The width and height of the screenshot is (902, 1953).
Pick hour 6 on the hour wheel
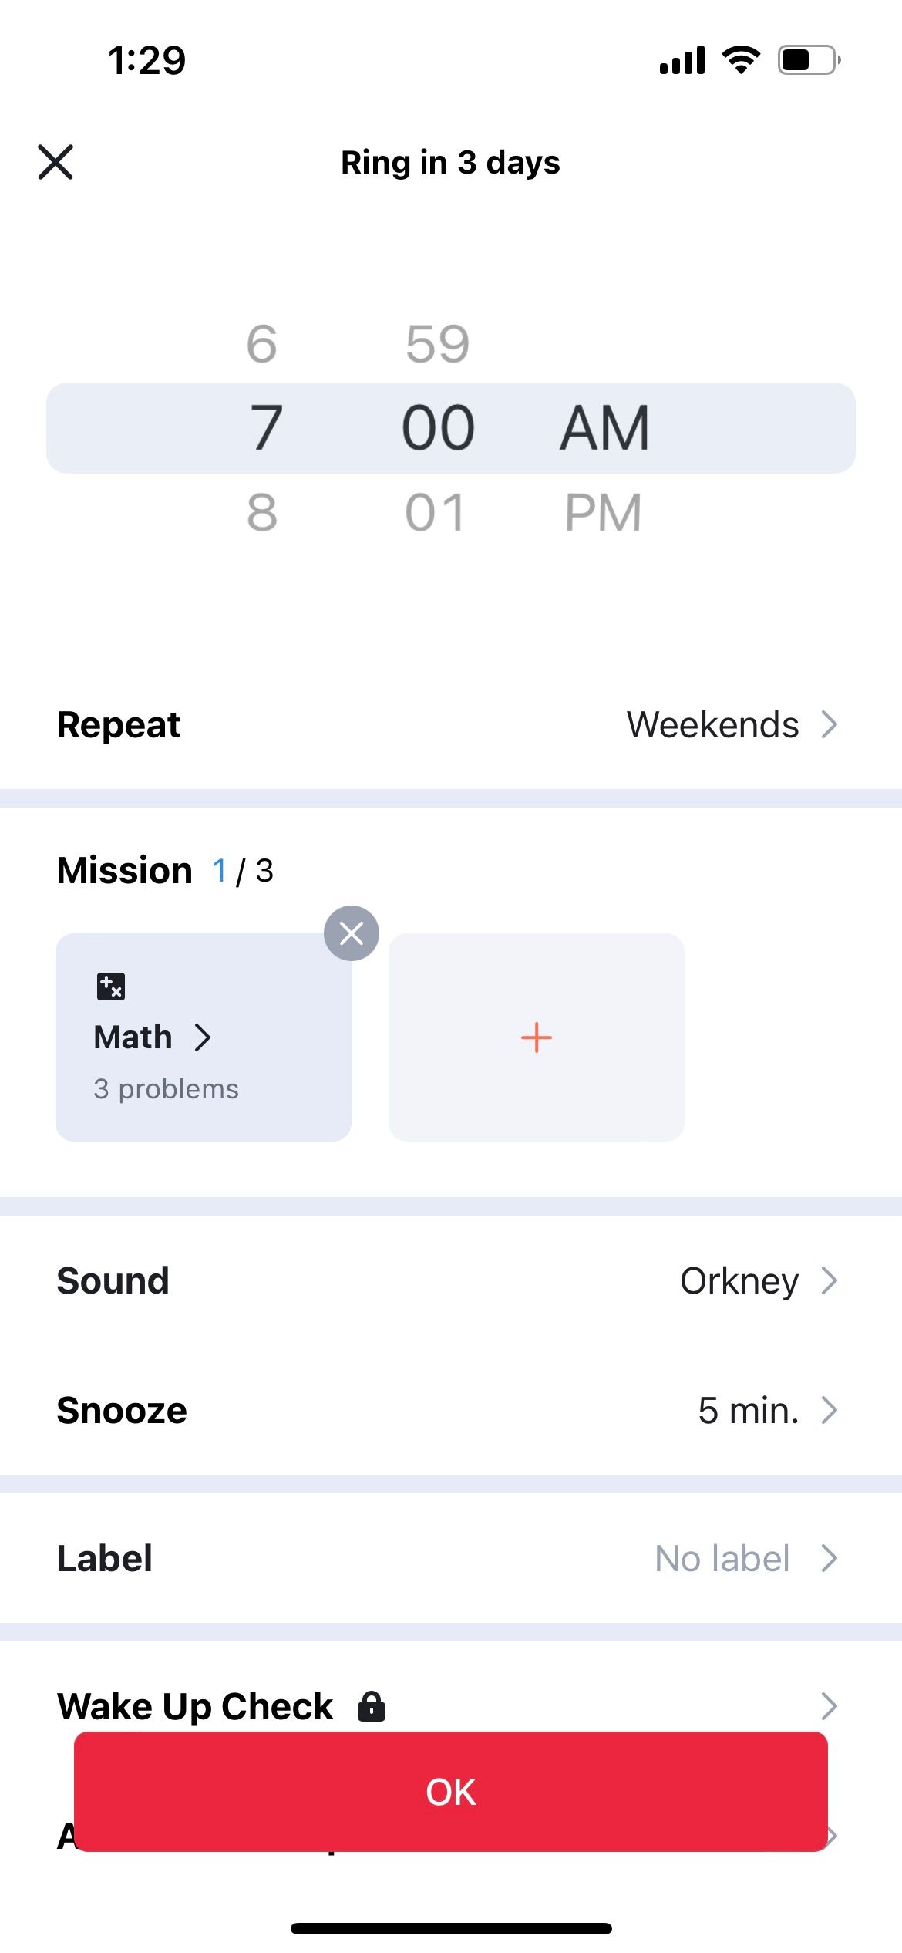coord(262,343)
